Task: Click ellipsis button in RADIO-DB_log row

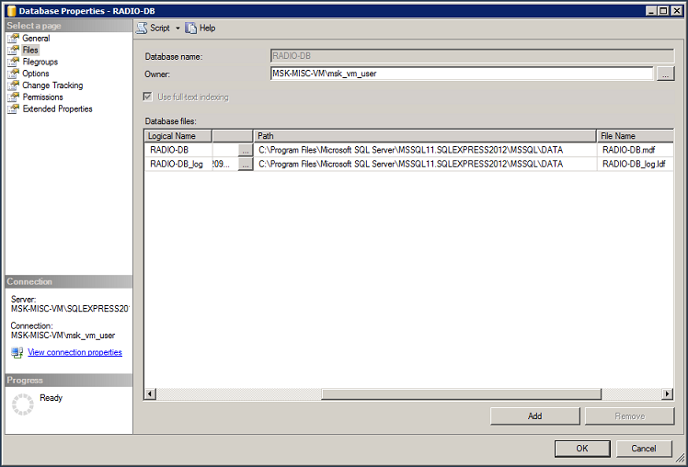Action: point(246,165)
